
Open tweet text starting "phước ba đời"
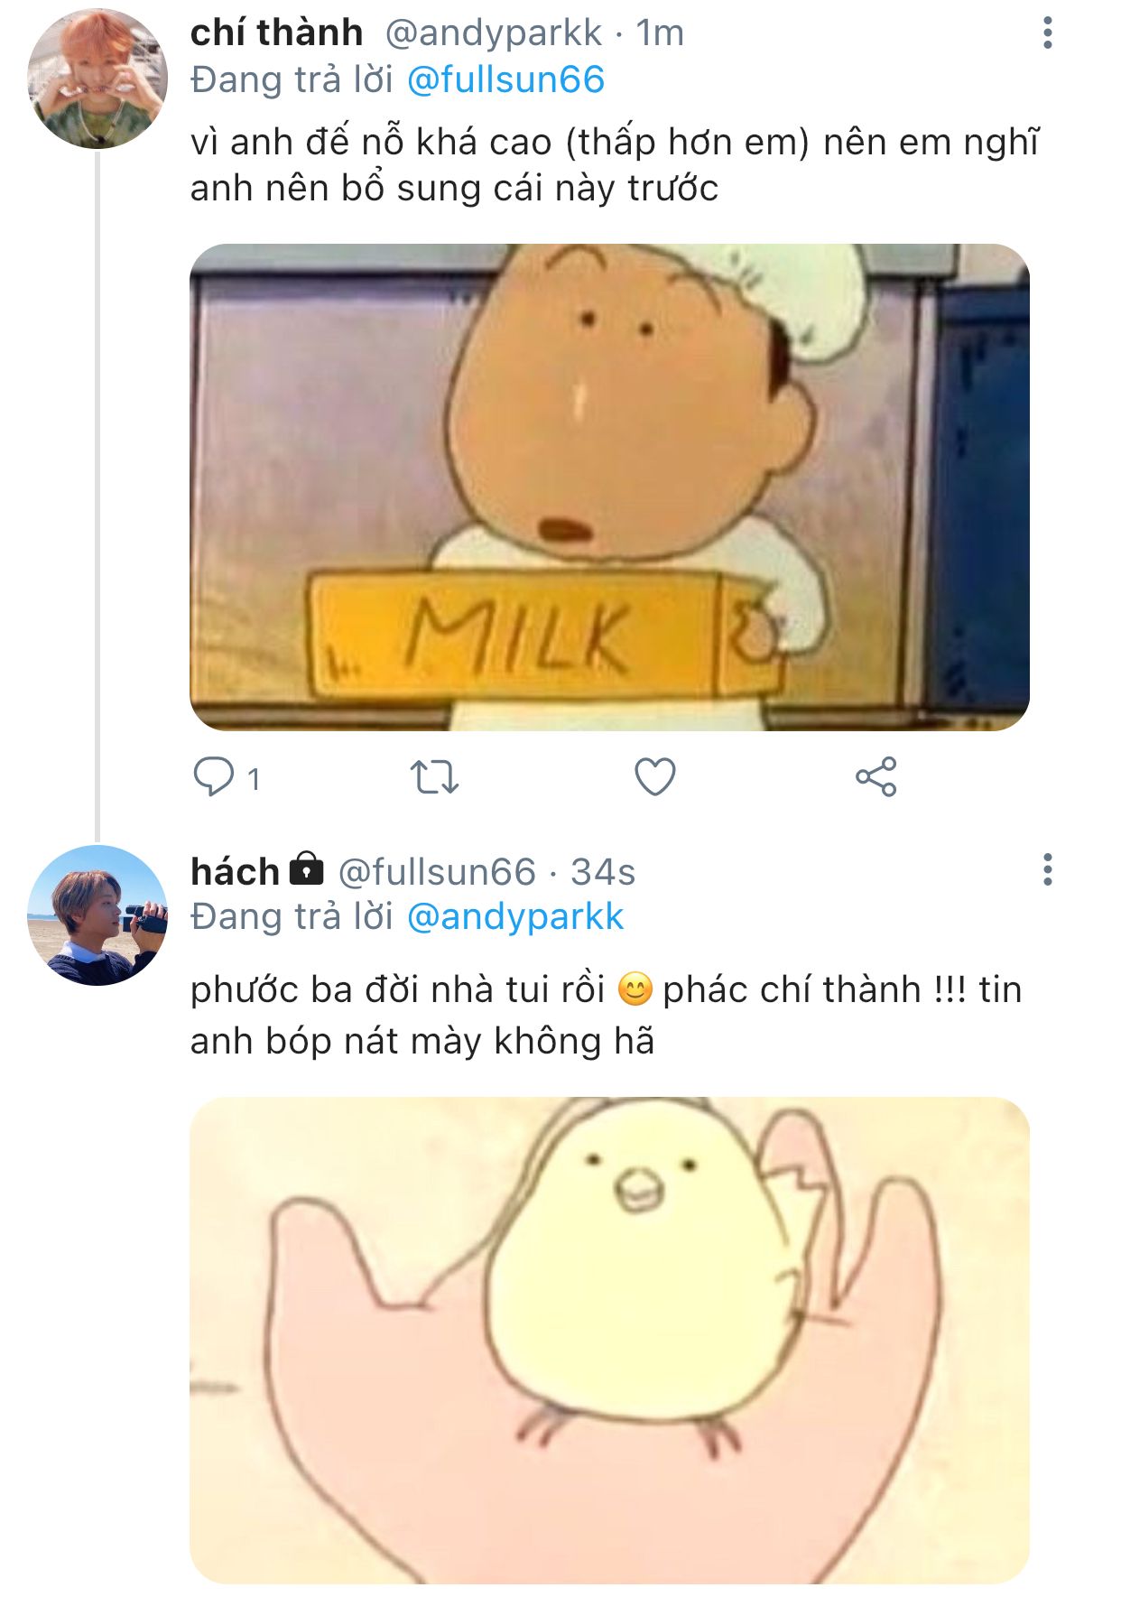click(x=605, y=1016)
